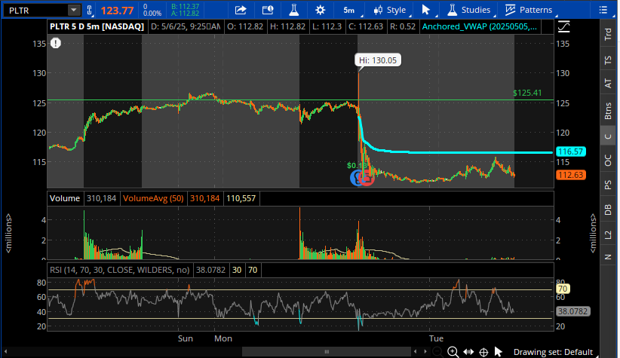
Task: Click the B: 112.37 bid quote
Action: [x=185, y=6]
